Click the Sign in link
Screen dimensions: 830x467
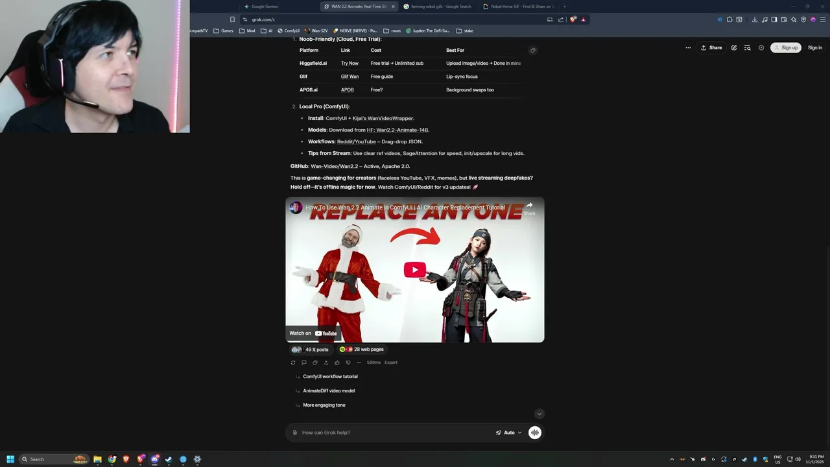815,47
